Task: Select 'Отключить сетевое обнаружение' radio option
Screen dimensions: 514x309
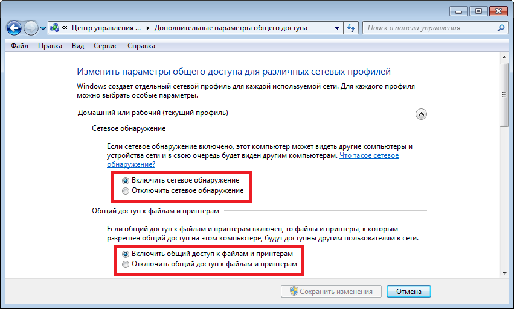Action: click(126, 190)
